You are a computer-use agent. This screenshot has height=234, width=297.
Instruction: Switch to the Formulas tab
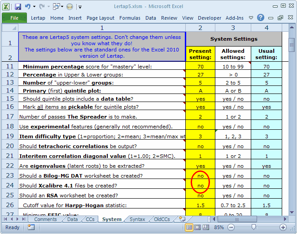click(130, 18)
